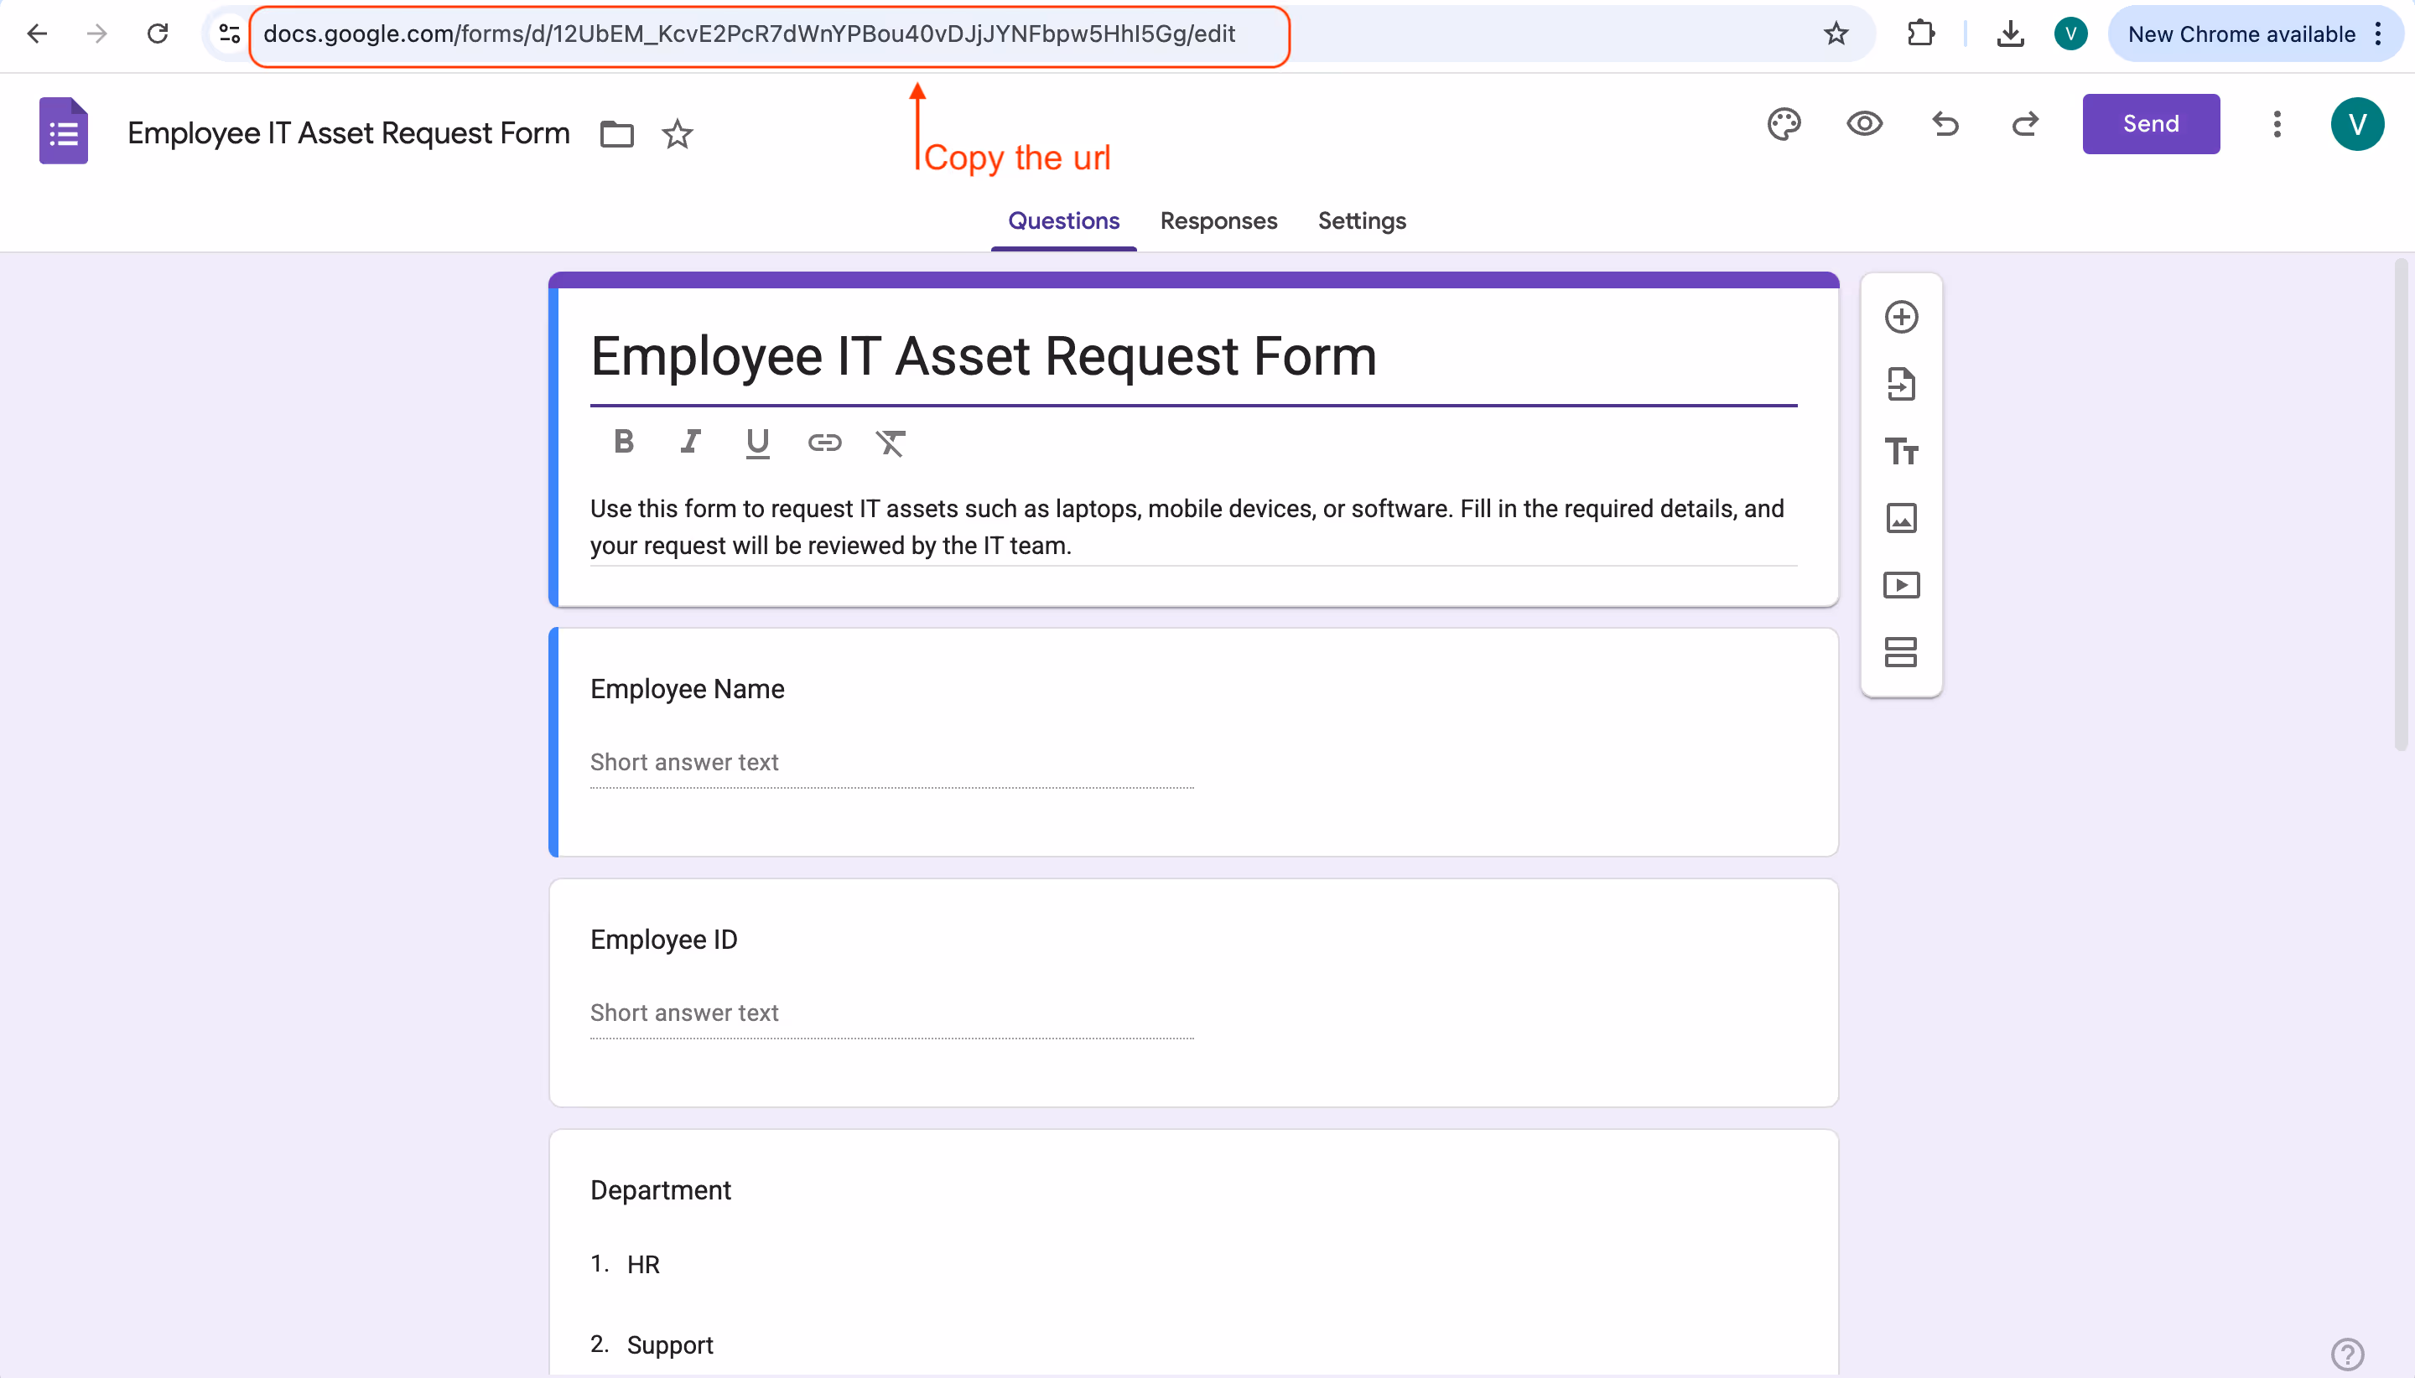Open site settings from the address bar
The image size is (2415, 1378).
(x=227, y=34)
